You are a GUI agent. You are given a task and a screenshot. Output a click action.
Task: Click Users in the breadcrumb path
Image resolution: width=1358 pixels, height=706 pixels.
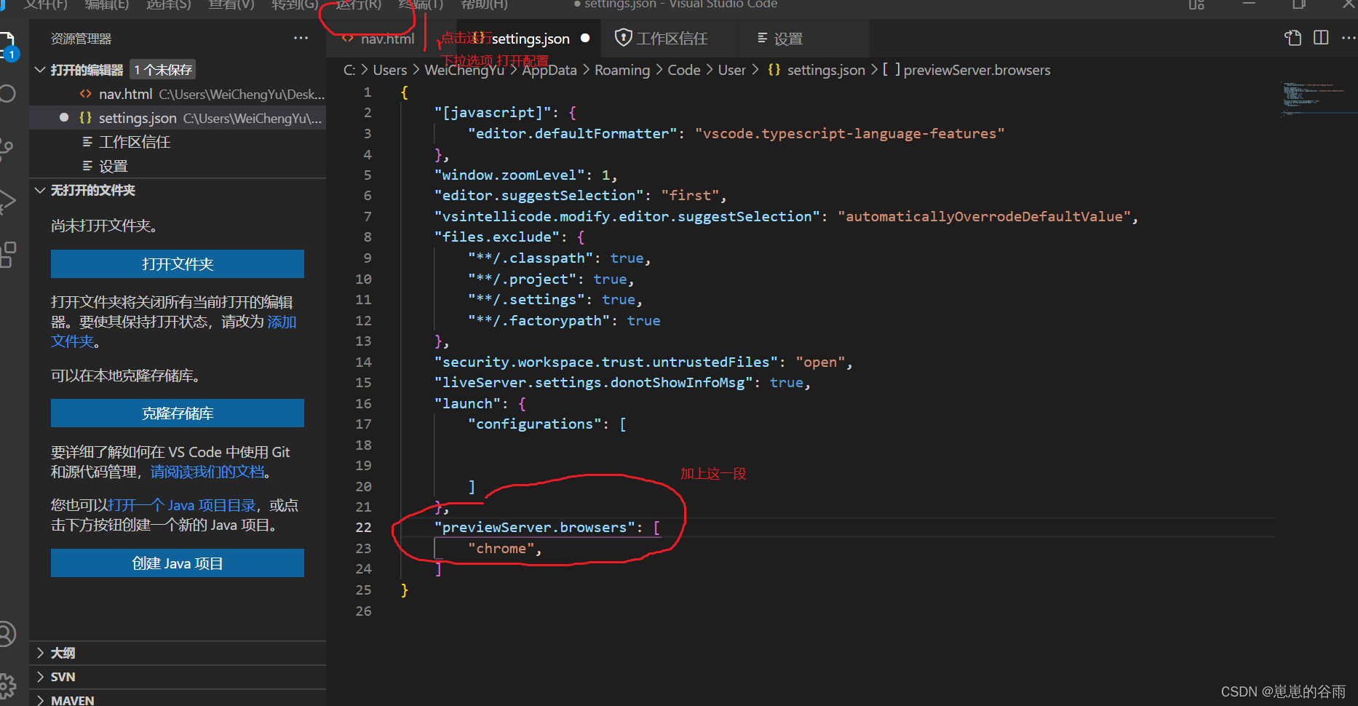point(390,70)
